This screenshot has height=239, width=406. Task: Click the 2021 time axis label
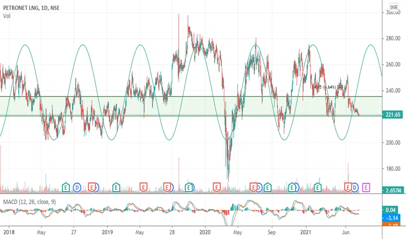point(305,232)
